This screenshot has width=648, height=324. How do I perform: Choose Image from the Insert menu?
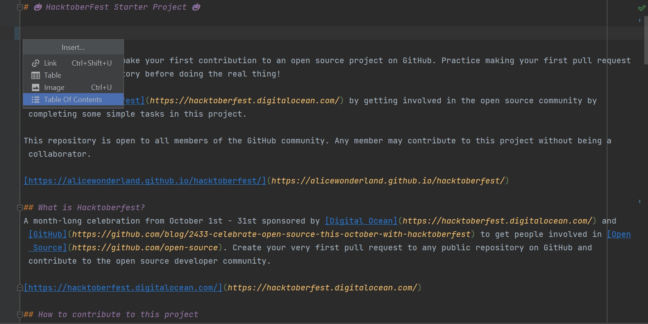[73, 87]
